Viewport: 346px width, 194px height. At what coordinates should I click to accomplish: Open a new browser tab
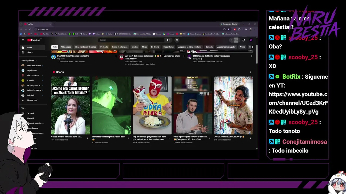pyautogui.click(x=55, y=24)
